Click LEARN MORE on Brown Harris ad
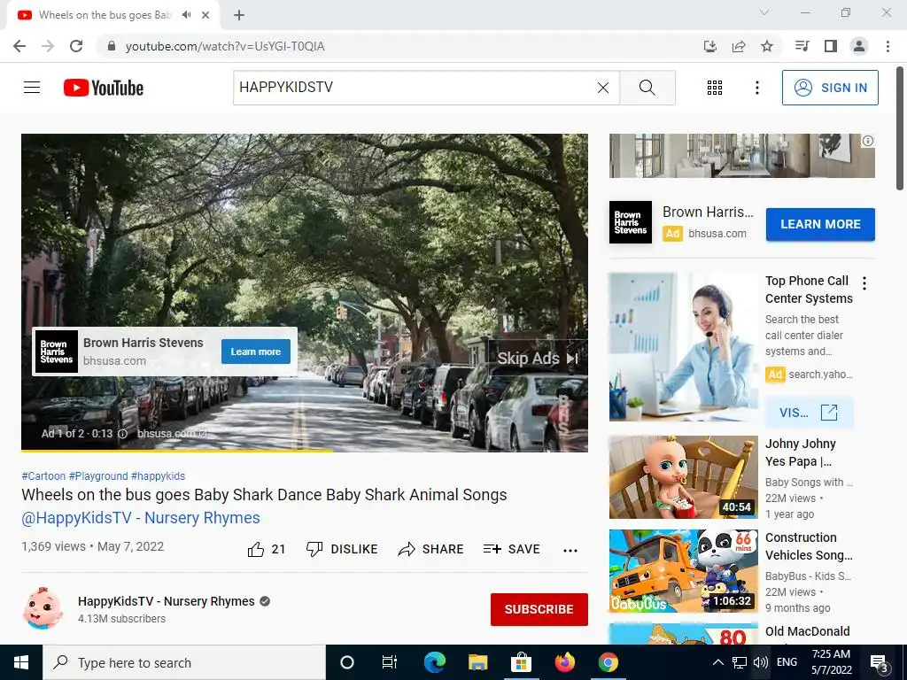The image size is (907, 680). click(820, 224)
